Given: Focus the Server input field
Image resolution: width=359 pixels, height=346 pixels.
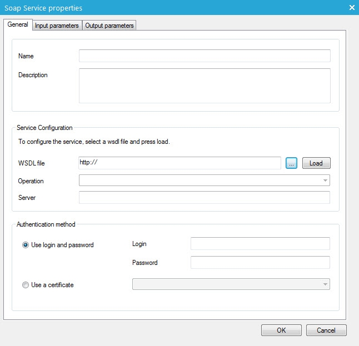Looking at the screenshot, I should (x=205, y=198).
